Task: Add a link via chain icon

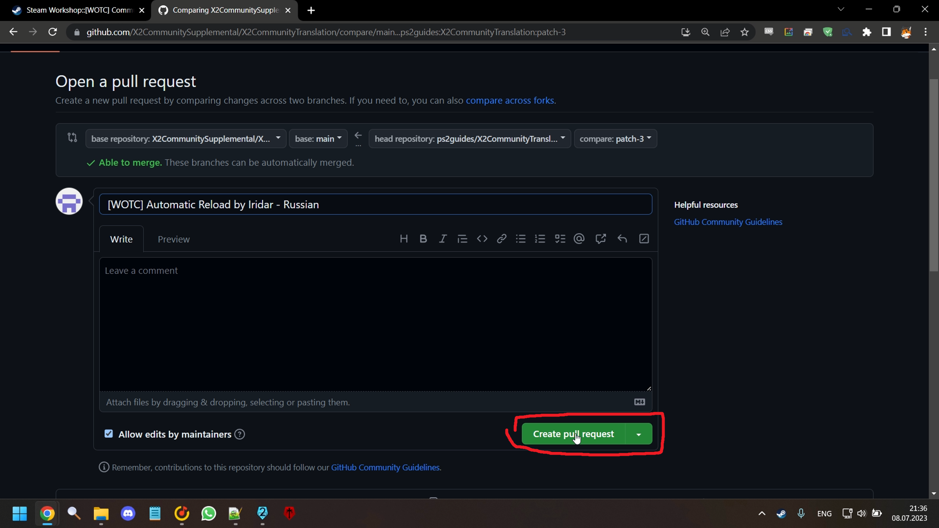Action: coord(501,239)
